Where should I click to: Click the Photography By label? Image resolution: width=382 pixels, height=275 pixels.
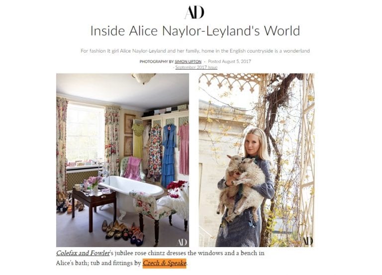(156, 62)
